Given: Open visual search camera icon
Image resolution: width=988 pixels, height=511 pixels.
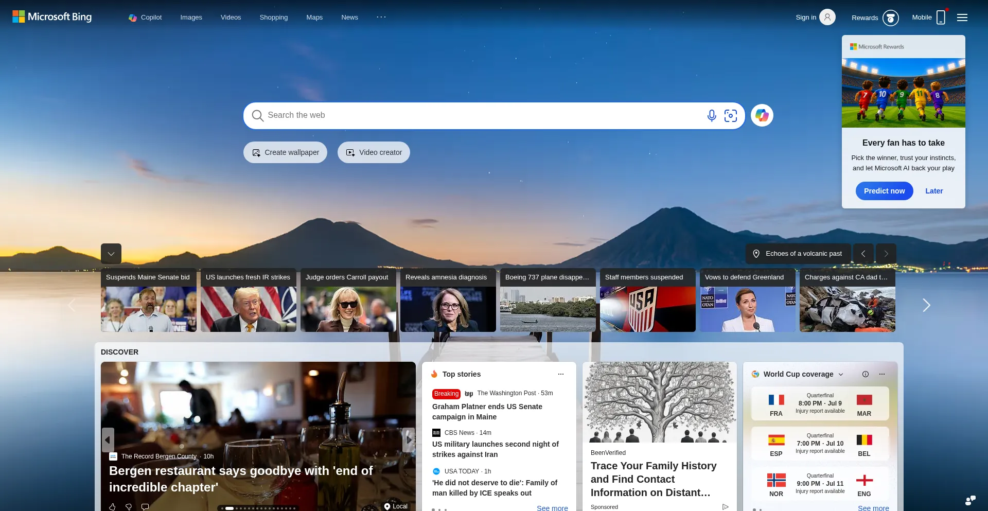Looking at the screenshot, I should 731,116.
